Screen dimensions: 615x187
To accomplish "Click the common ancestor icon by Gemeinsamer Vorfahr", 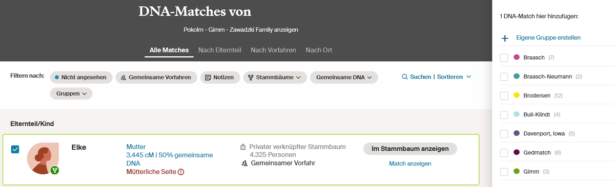I will 244,163.
